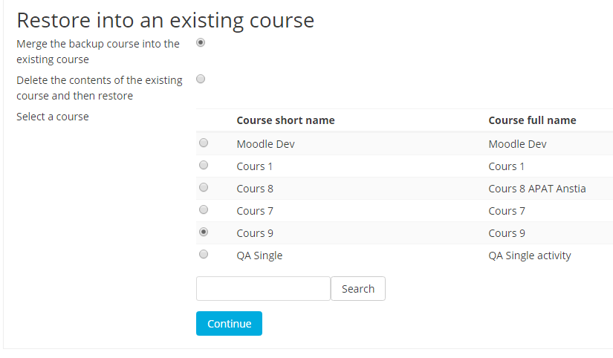Click the Merge the backup course label

[x=98, y=51]
